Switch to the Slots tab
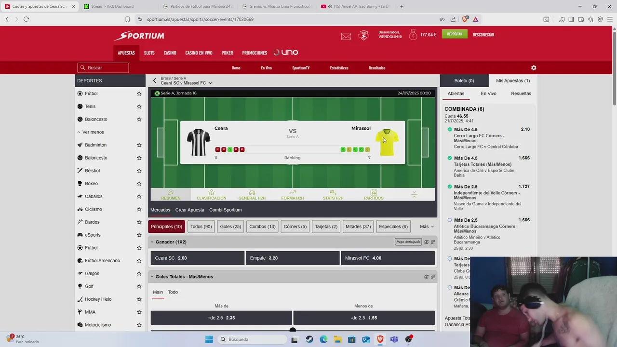This screenshot has height=347, width=617. pyautogui.click(x=149, y=53)
